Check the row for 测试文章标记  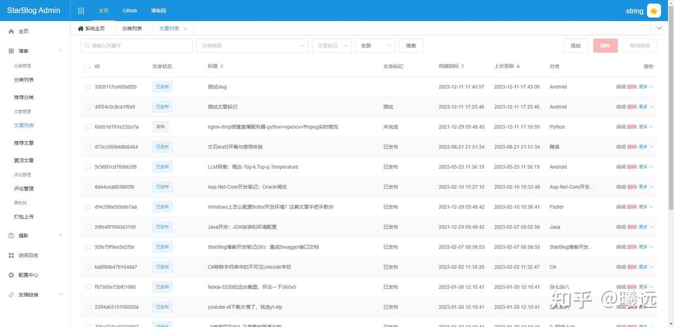point(88,107)
